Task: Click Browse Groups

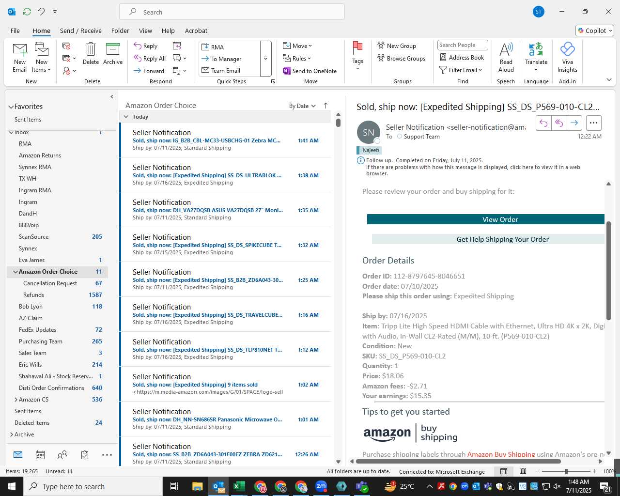Action: point(402,58)
